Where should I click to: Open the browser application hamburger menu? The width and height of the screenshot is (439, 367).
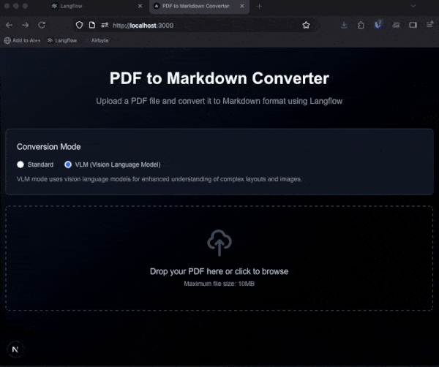click(x=429, y=25)
